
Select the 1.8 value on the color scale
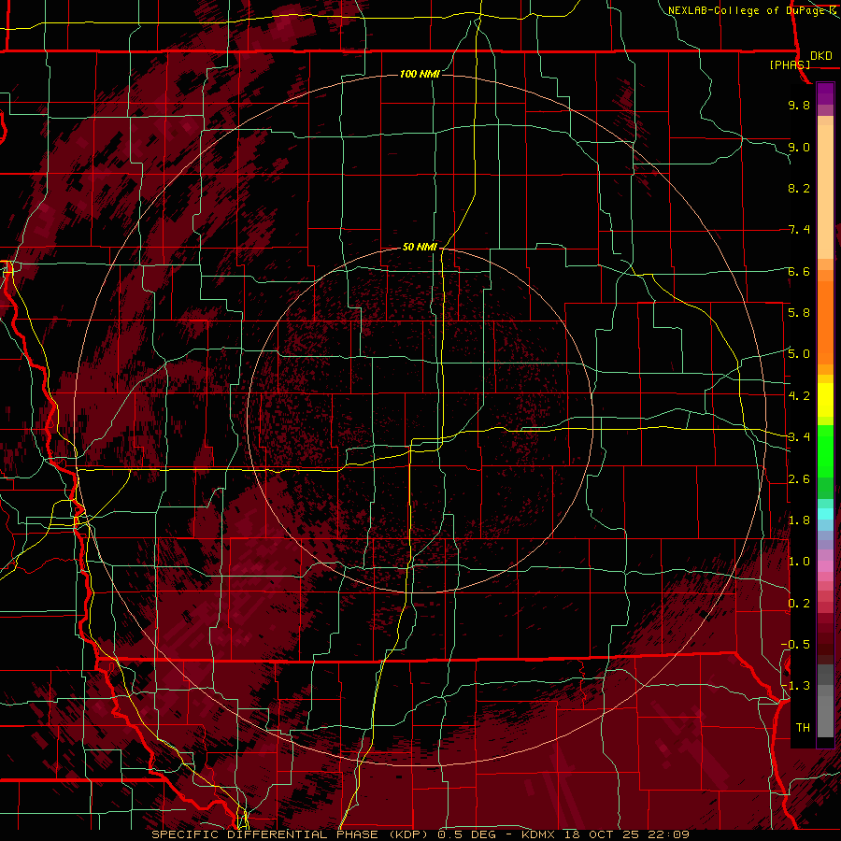[799, 520]
